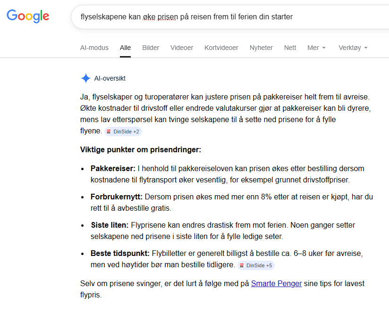Image resolution: width=389 pixels, height=321 pixels.
Task: Select the Nett tab
Action: [x=290, y=48]
